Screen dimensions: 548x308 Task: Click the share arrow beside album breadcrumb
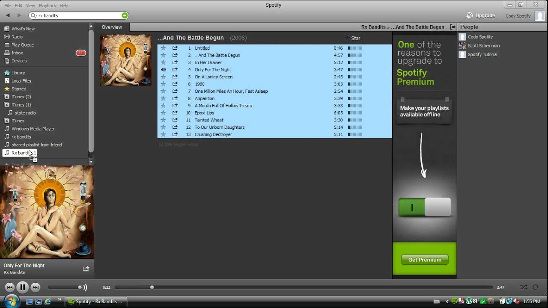(453, 27)
